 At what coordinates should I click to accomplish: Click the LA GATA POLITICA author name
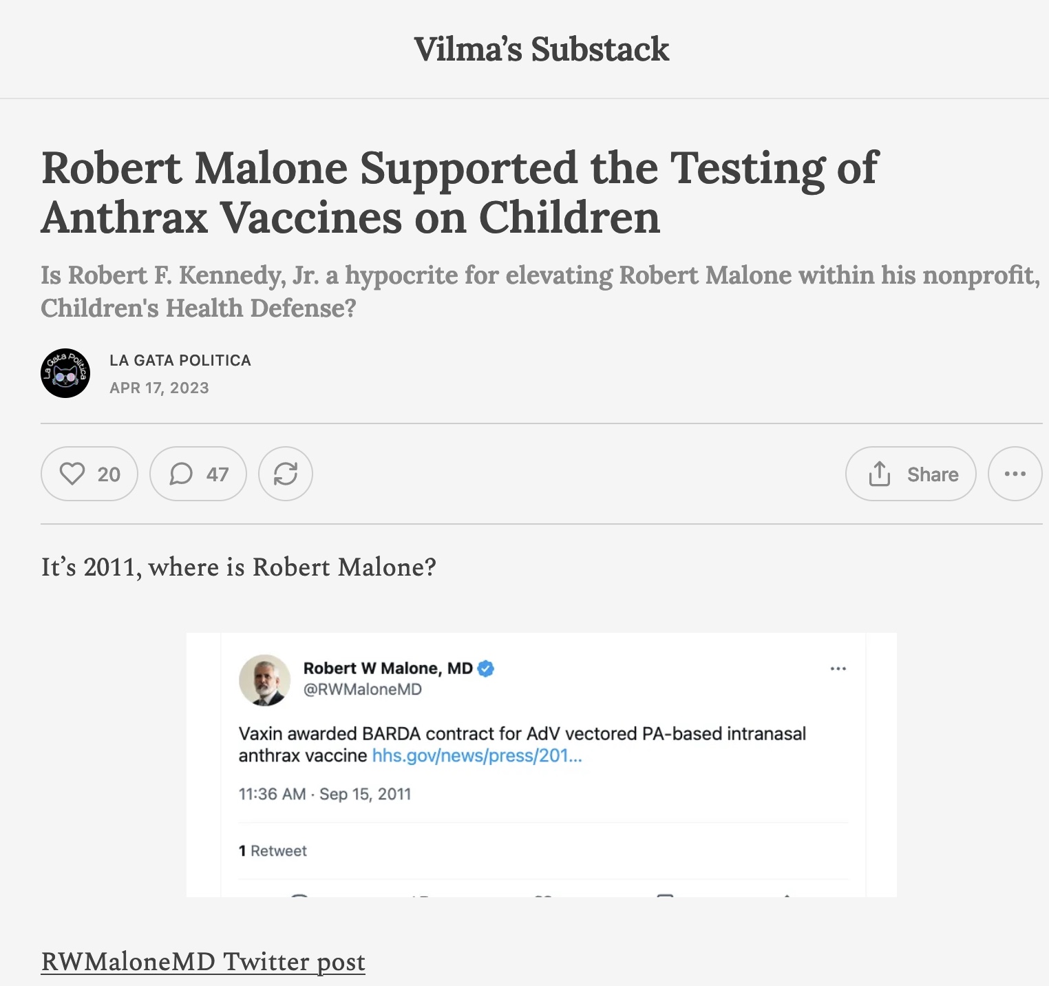[180, 360]
